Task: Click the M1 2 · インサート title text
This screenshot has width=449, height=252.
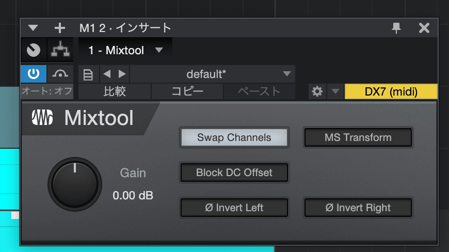Action: click(125, 28)
